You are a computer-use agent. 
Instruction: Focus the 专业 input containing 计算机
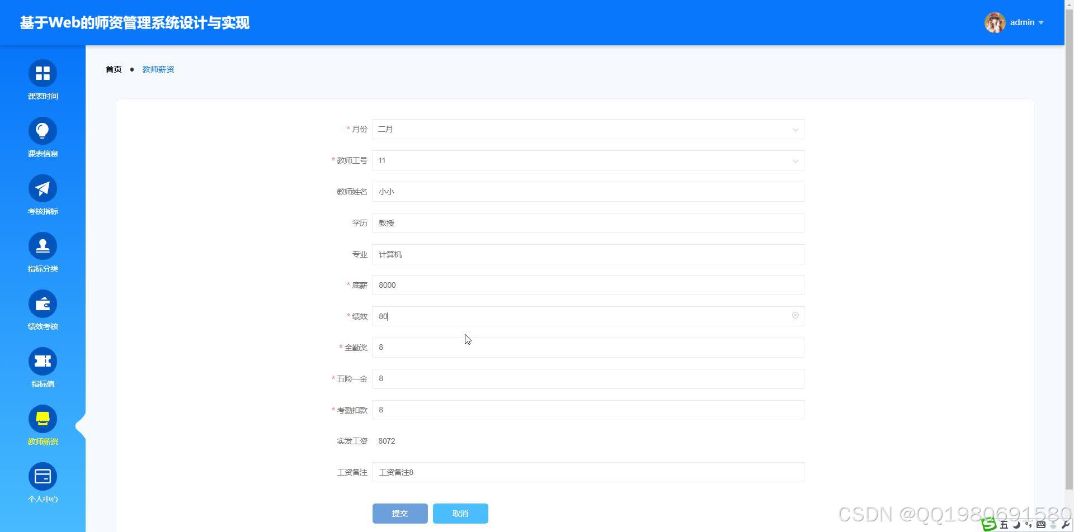pos(588,254)
